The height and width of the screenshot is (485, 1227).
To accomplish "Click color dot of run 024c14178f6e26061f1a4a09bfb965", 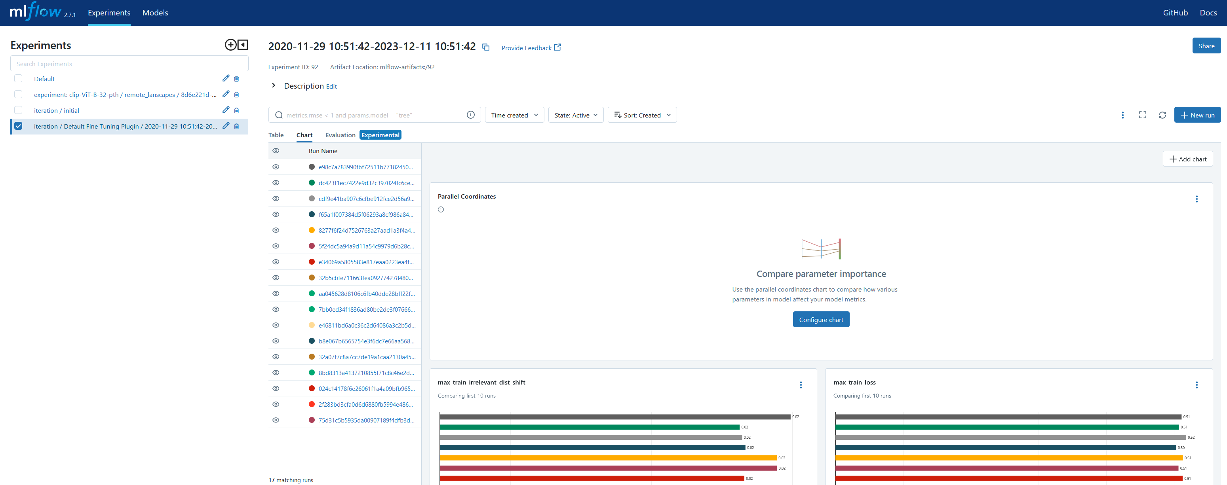I will click(312, 388).
